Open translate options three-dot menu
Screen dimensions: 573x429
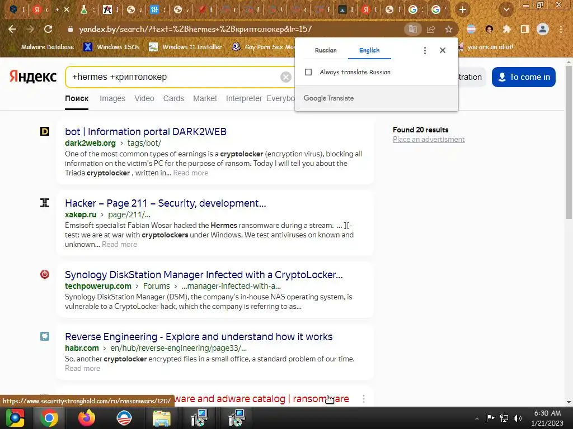425,50
